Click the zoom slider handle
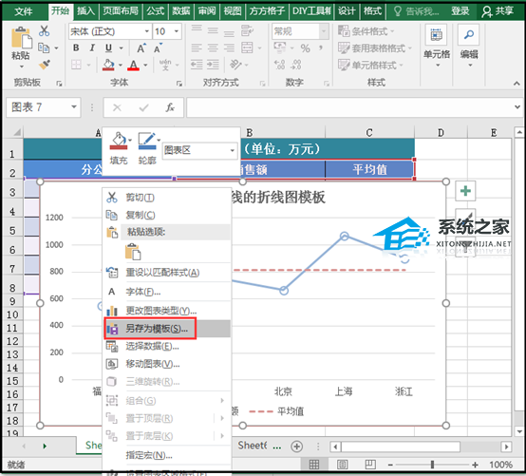This screenshot has width=526, height=476. [432, 465]
